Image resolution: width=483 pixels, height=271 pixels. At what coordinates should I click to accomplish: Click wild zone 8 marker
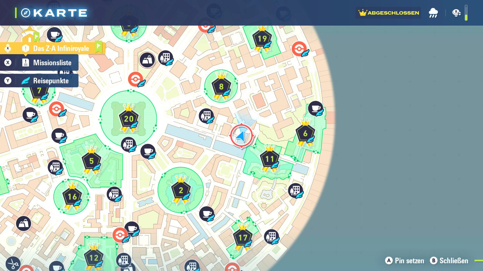click(x=221, y=87)
